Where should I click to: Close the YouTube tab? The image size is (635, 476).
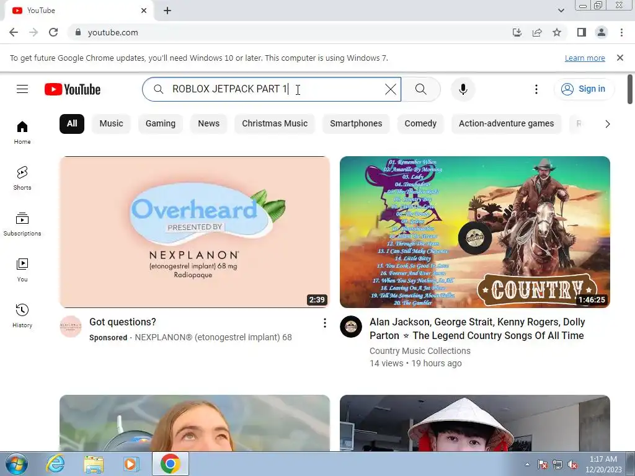pyautogui.click(x=144, y=11)
